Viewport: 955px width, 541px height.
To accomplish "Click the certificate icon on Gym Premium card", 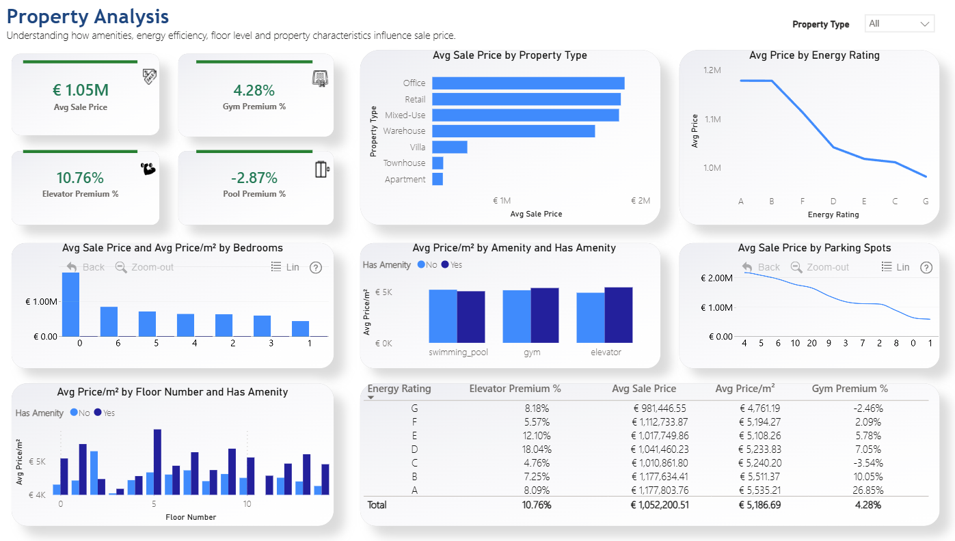I will click(x=320, y=79).
